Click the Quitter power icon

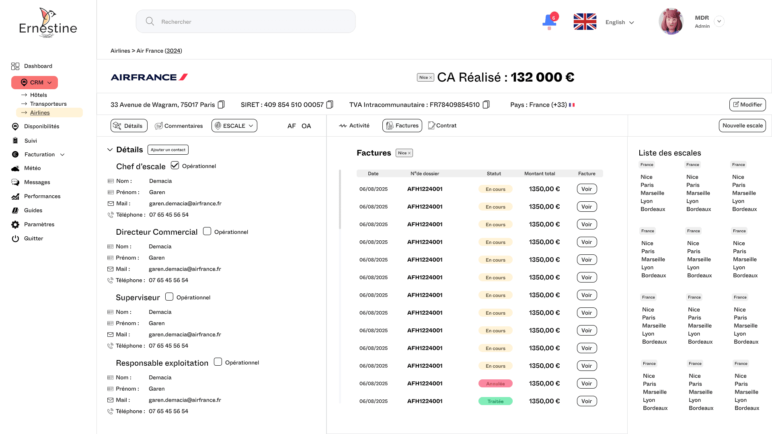pyautogui.click(x=15, y=239)
